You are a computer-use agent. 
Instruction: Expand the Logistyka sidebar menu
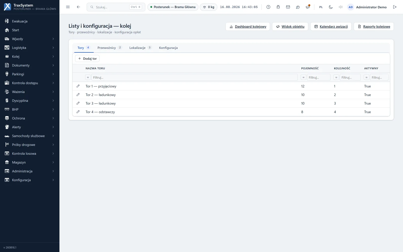tap(30, 48)
